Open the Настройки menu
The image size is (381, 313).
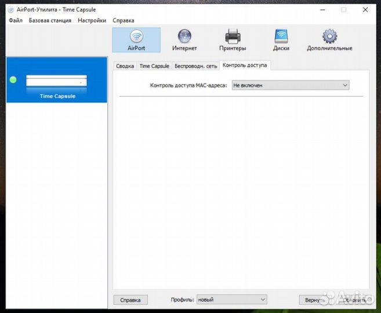[92, 20]
